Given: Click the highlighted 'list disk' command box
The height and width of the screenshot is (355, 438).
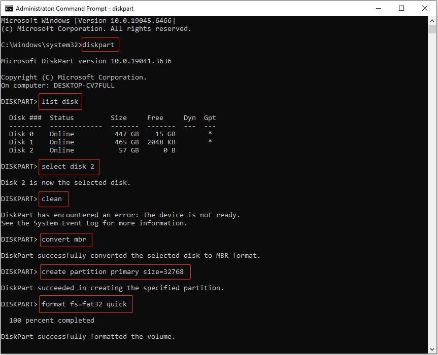Looking at the screenshot, I should click(60, 101).
